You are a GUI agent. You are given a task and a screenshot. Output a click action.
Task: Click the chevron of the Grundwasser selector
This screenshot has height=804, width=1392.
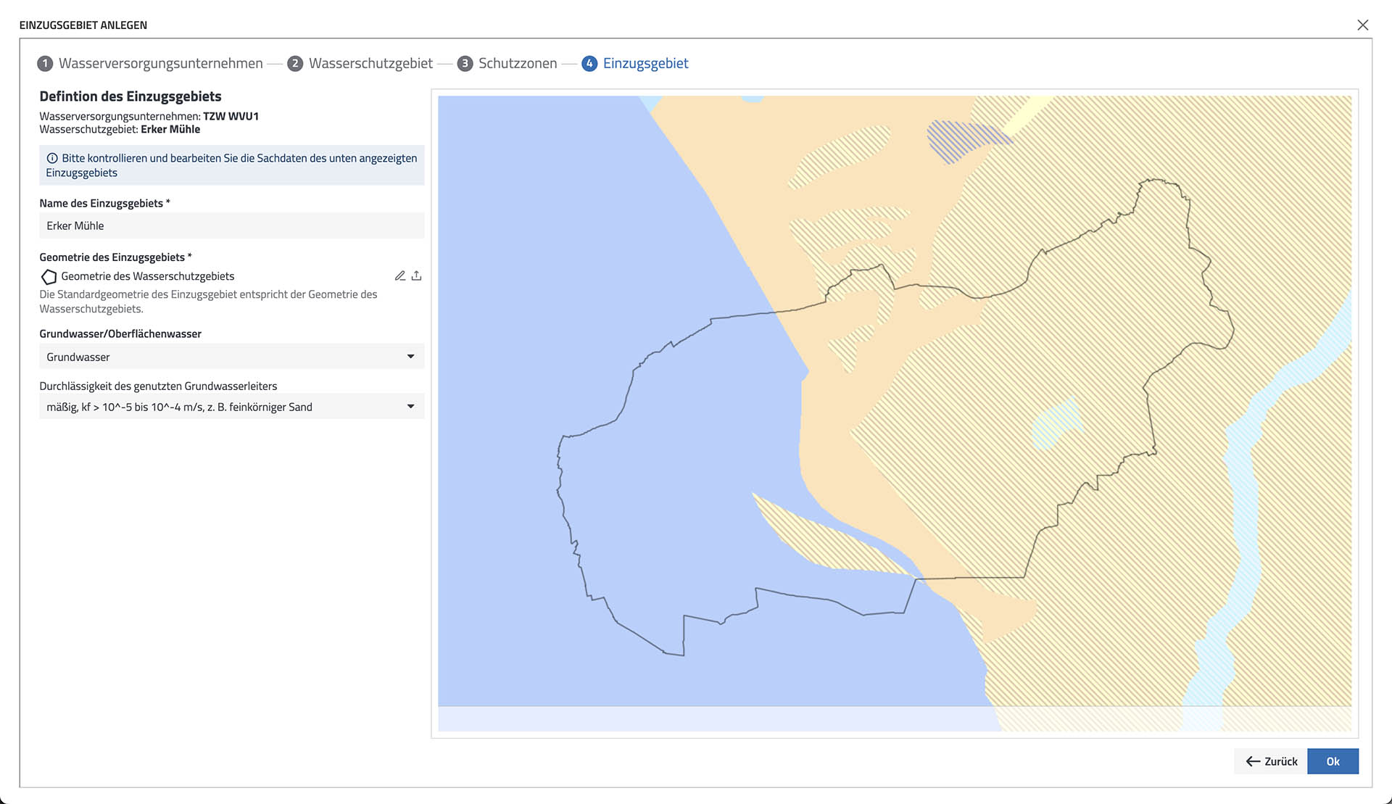point(411,356)
